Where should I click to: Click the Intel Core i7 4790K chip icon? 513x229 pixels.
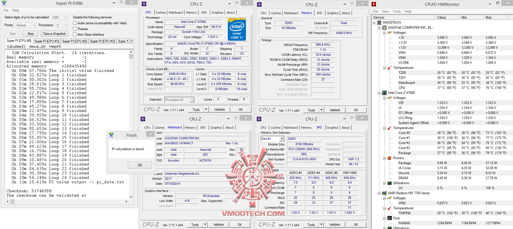click(385, 93)
